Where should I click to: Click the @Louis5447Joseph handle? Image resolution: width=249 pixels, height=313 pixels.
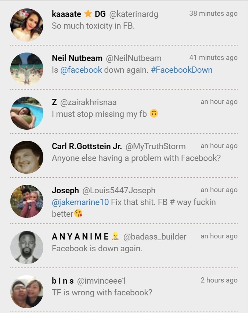pyautogui.click(x=119, y=191)
